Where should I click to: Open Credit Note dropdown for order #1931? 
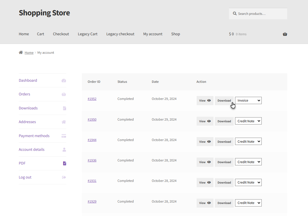(x=248, y=182)
